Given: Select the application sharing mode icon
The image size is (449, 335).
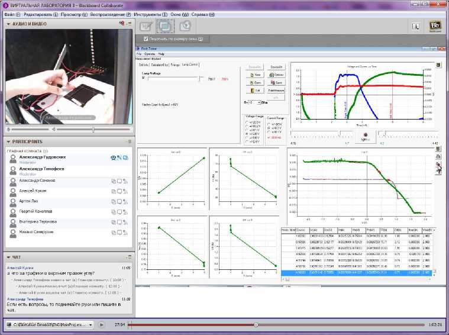Looking at the screenshot, I should (165, 26).
